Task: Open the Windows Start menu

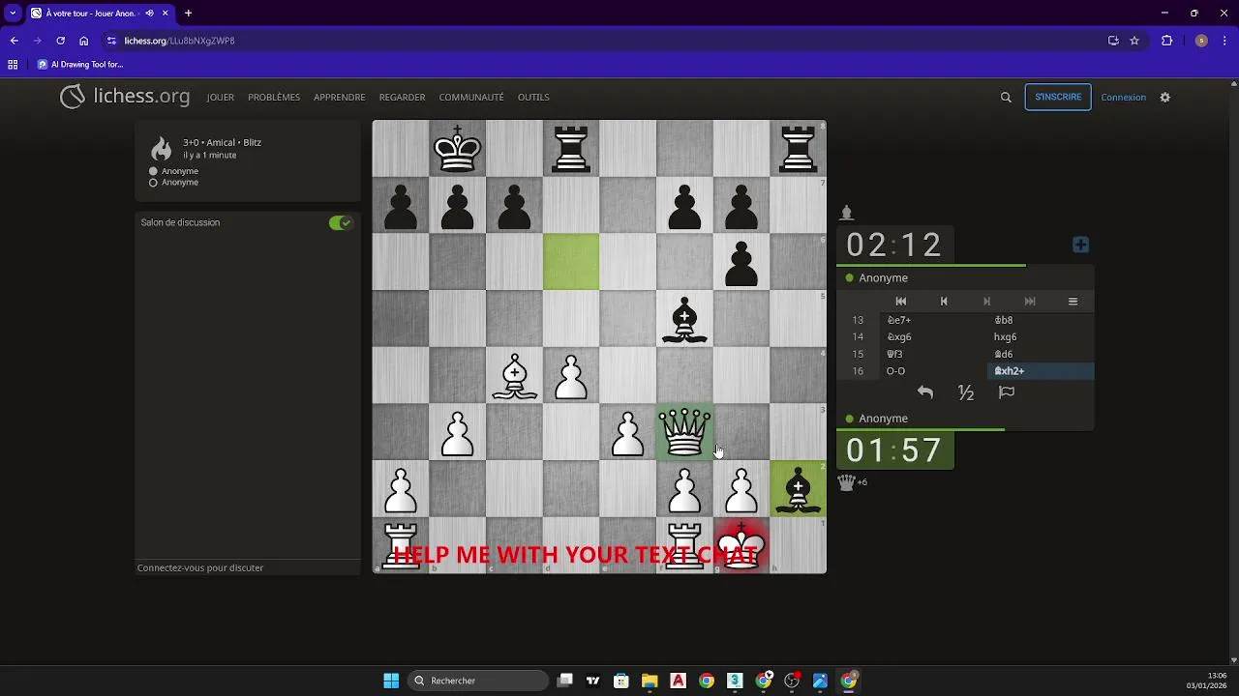Action: [x=391, y=681]
